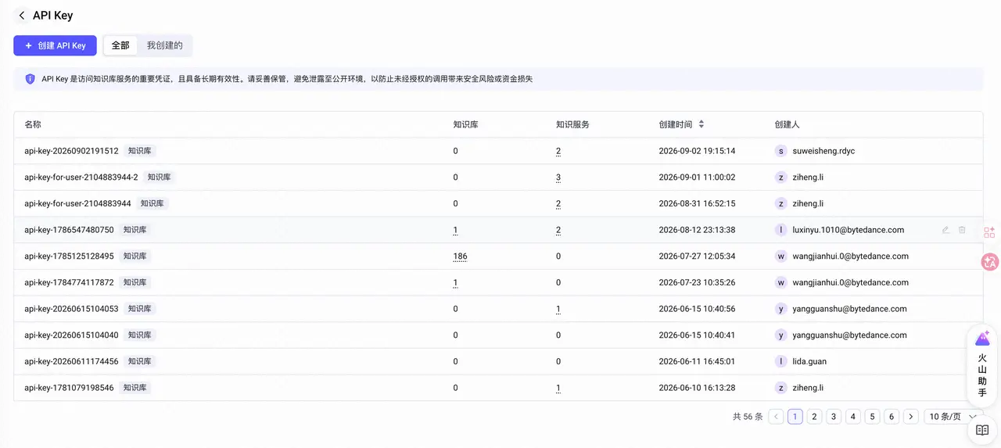
Task: Click the name api-key-20260611174456
Action: [x=71, y=361]
